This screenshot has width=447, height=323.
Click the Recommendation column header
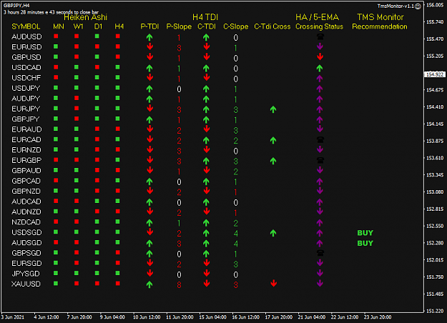point(380,26)
